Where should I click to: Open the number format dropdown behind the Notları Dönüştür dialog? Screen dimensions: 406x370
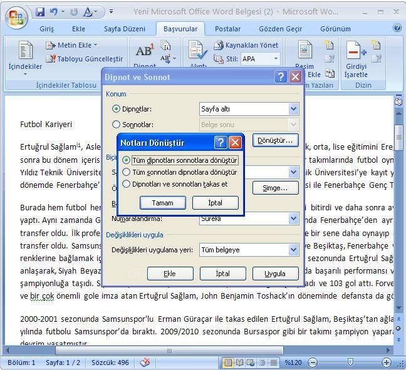pos(293,172)
